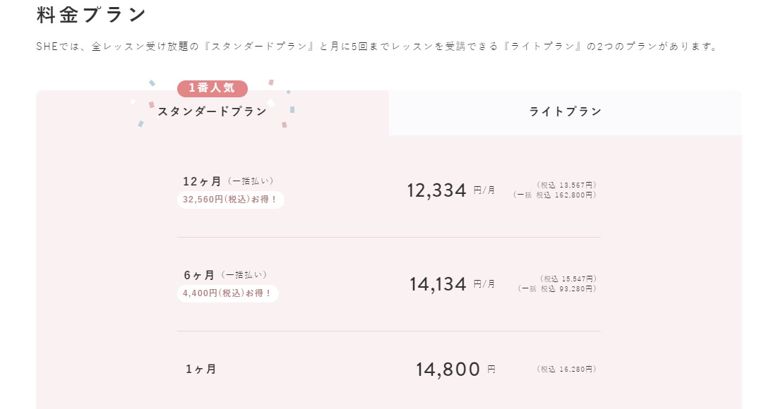Click the 14,134 monthly price
This screenshot has height=409, width=783.
coord(438,284)
